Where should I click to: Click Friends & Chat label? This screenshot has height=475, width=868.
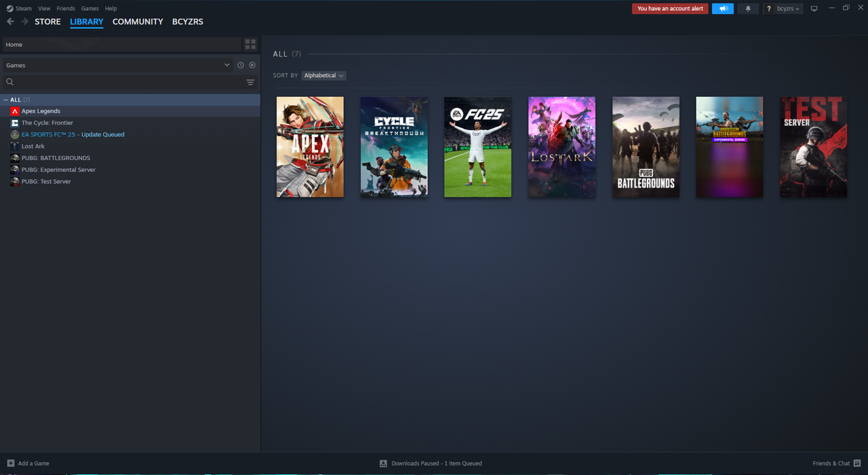[x=831, y=463]
